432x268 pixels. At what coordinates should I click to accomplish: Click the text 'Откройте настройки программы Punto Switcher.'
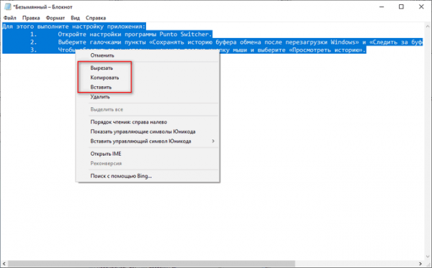click(135, 34)
